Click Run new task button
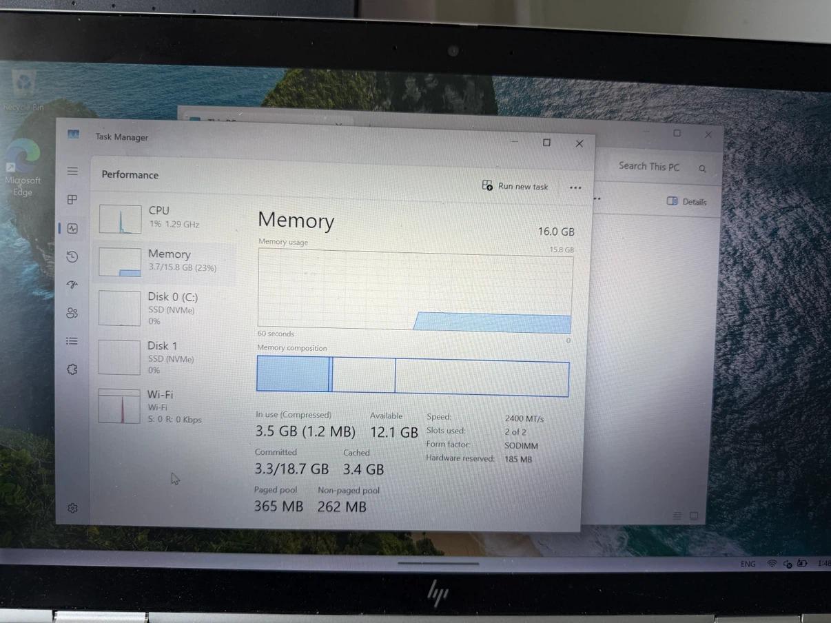 pyautogui.click(x=515, y=186)
